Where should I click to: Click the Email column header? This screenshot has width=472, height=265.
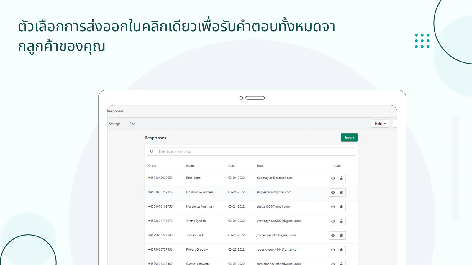[260, 166]
